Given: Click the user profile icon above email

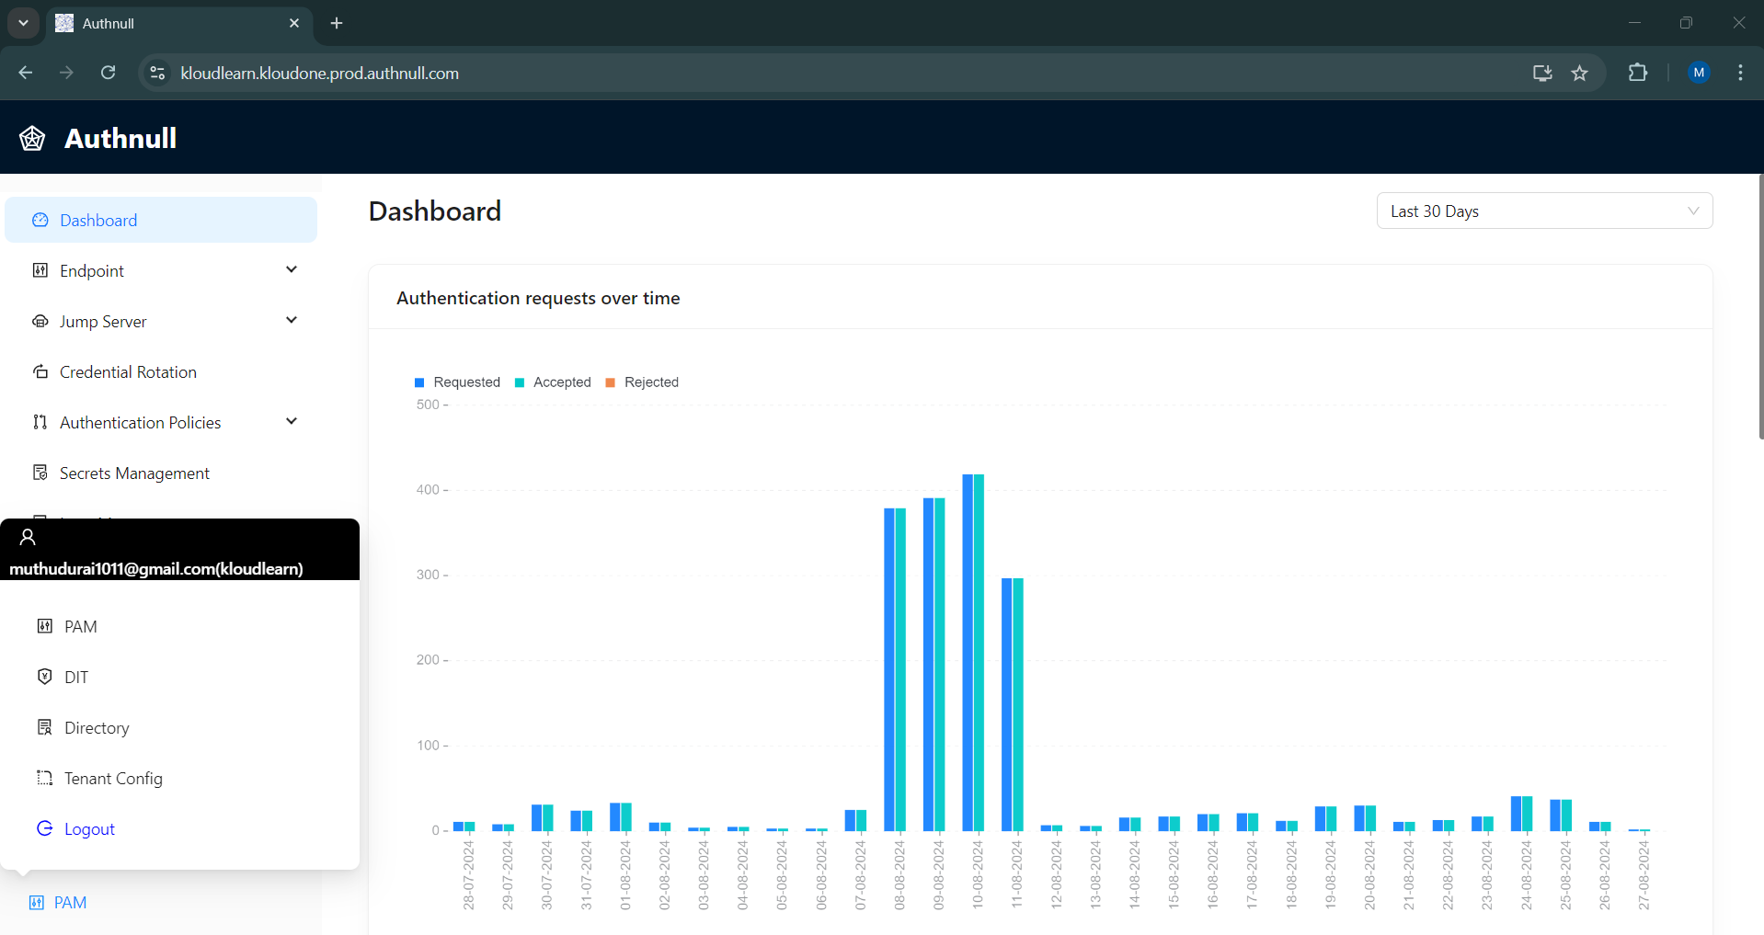Looking at the screenshot, I should point(28,537).
